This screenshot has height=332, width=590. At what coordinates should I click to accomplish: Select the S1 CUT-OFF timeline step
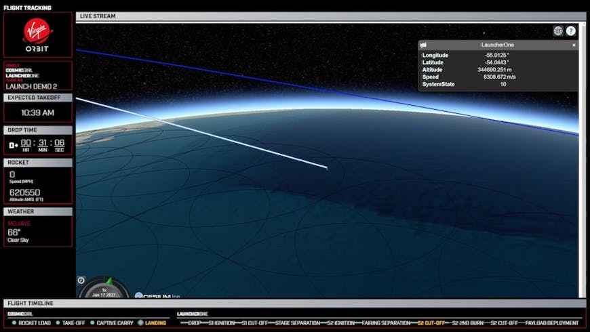click(x=255, y=323)
